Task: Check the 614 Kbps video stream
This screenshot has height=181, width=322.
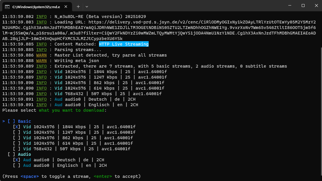Action: 17,143
